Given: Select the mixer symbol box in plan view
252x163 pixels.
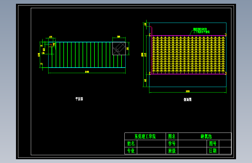Looking at the screenshot, I should tap(119, 48).
